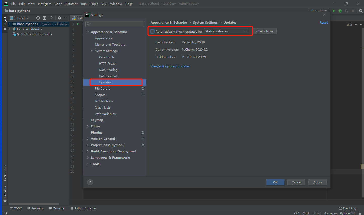This screenshot has height=215, width=364.
Task: Expand base-python3 project tree node
Action: (9, 24)
